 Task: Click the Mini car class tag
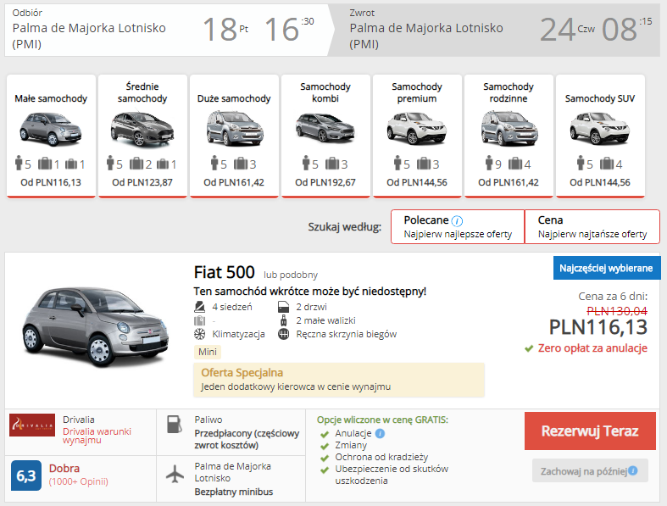(208, 352)
